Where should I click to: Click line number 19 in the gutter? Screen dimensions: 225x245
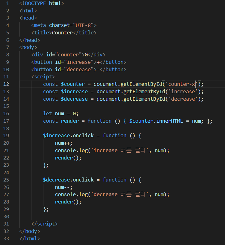tap(6, 135)
